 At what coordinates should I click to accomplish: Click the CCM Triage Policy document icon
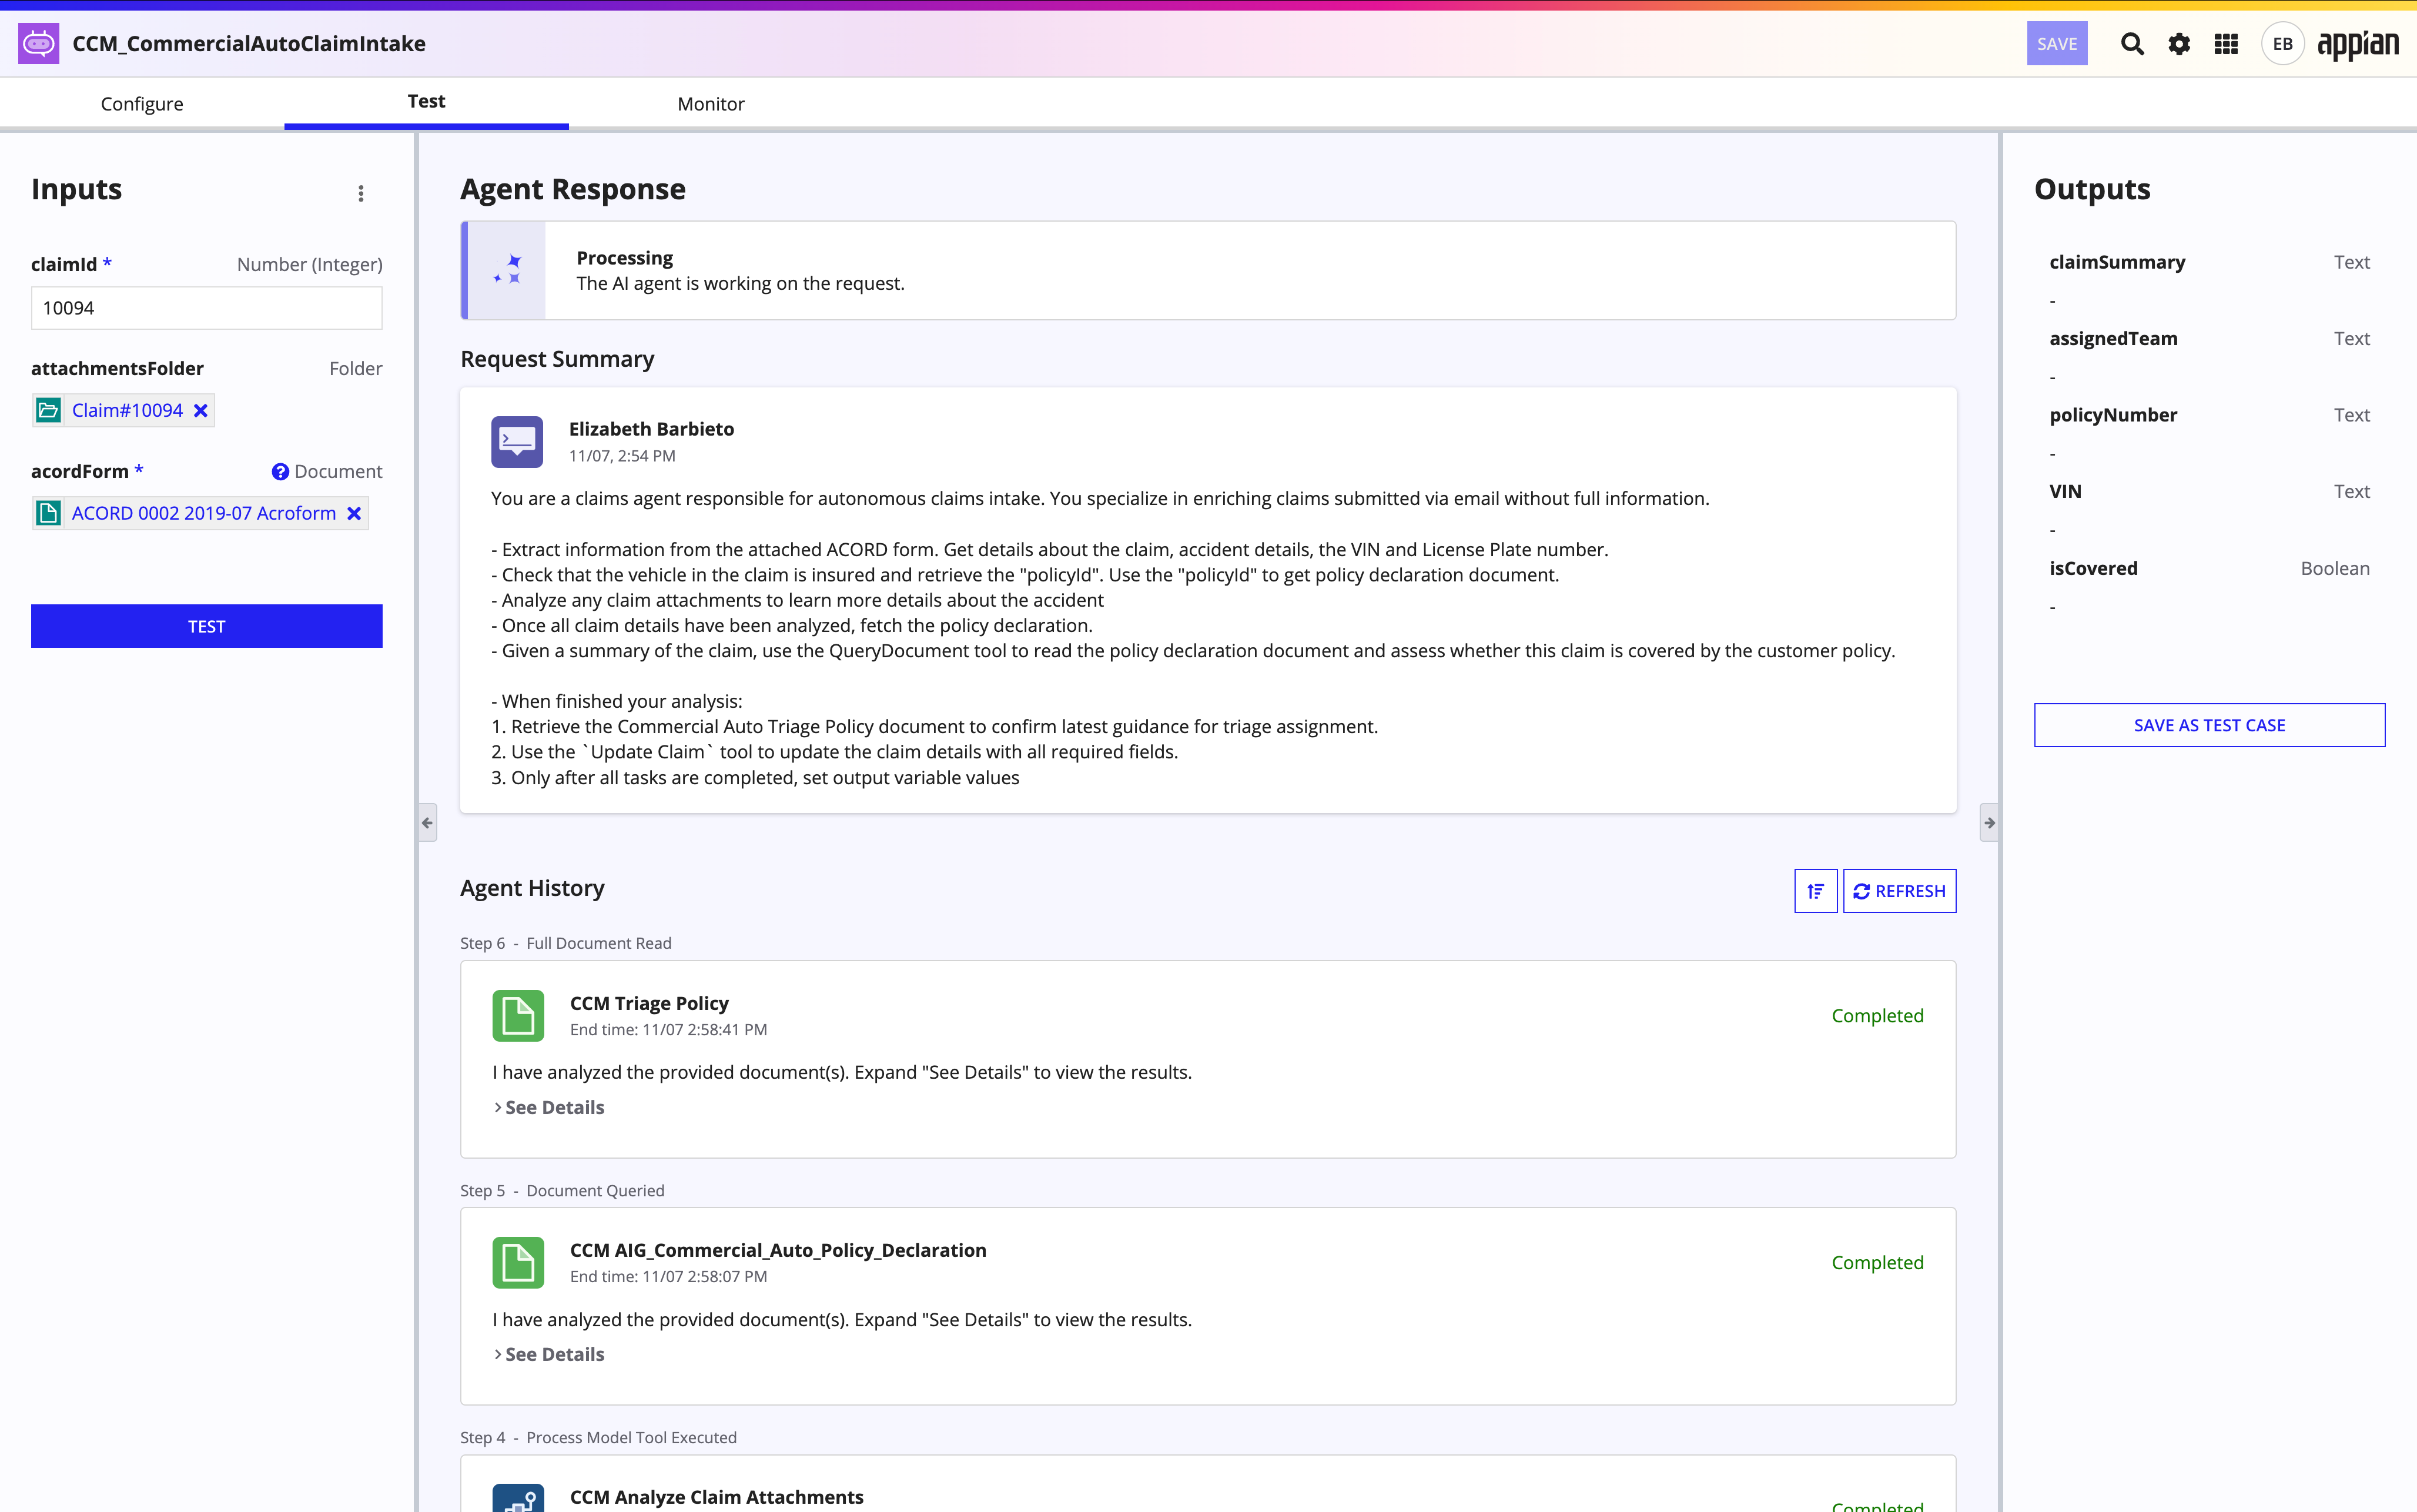click(518, 1015)
